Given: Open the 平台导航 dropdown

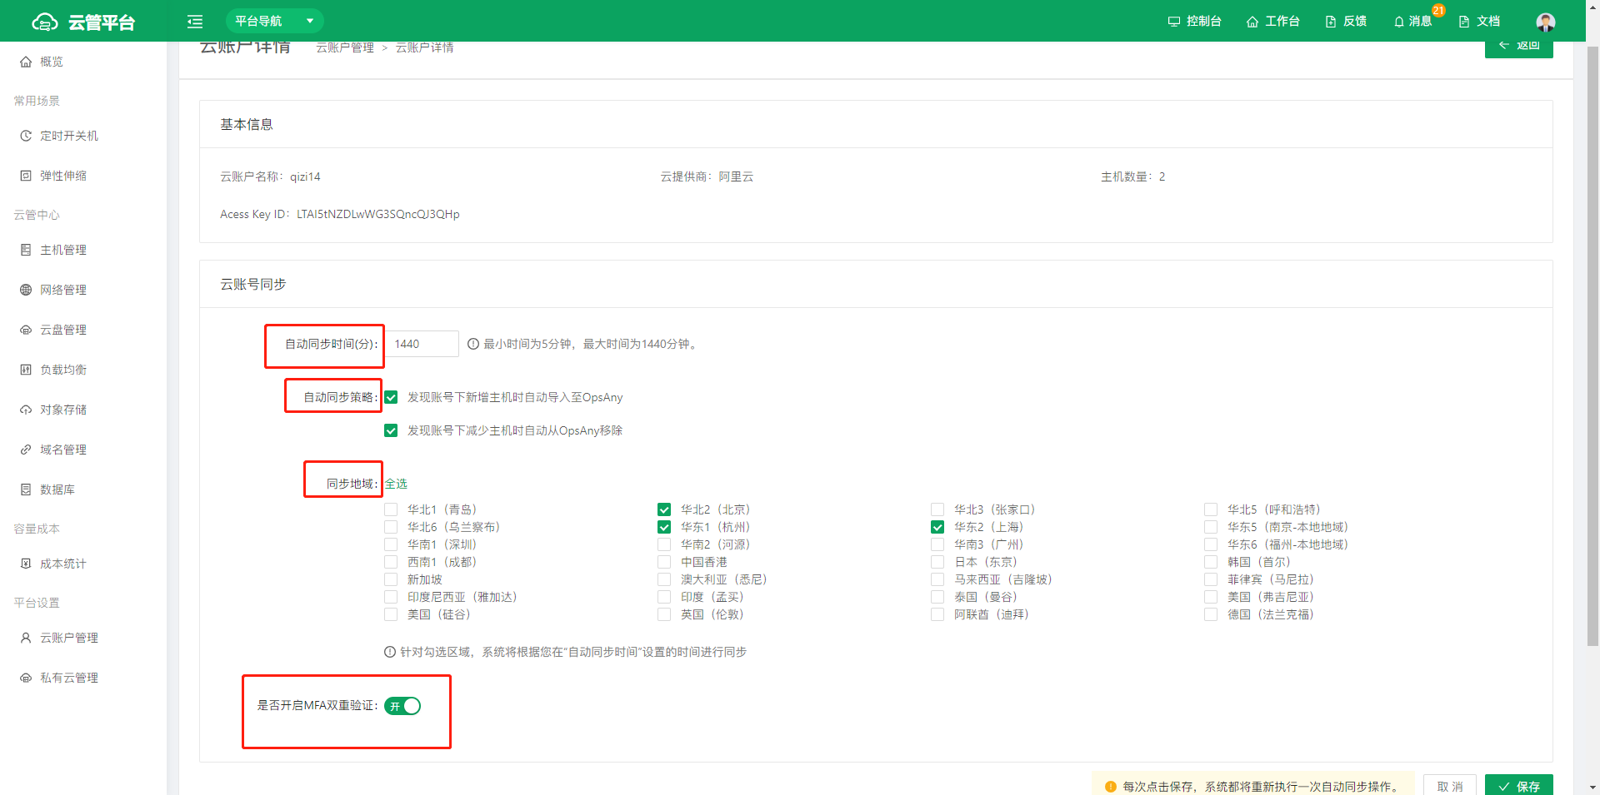Looking at the screenshot, I should pos(274,21).
